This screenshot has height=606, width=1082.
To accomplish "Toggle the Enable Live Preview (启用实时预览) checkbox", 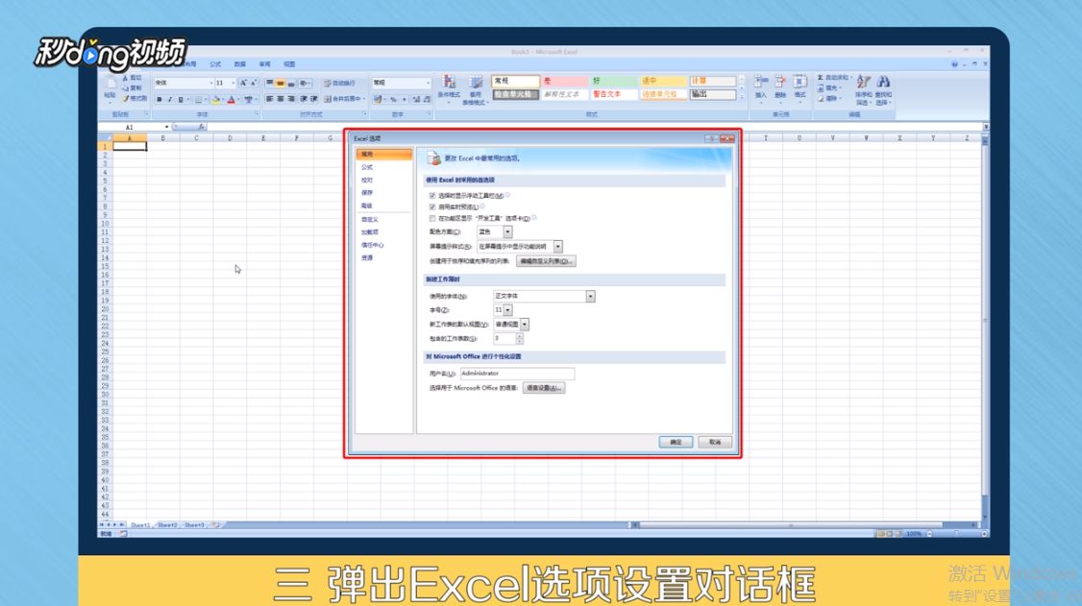I will (432, 206).
